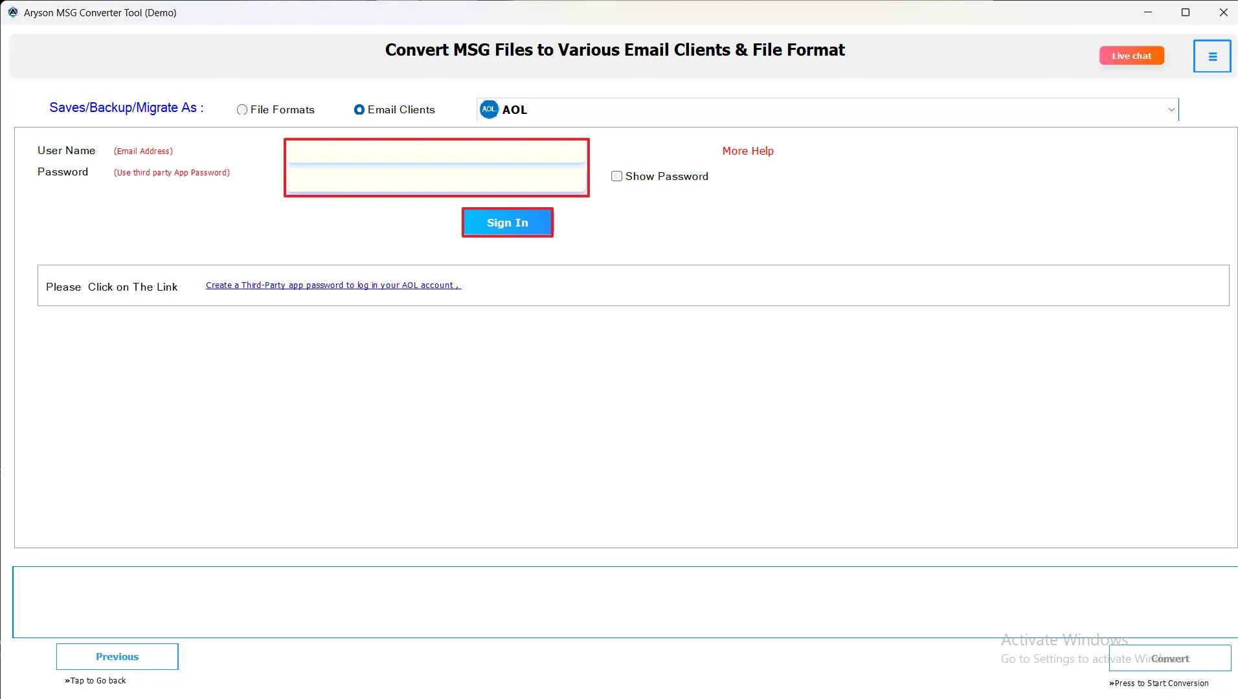Image resolution: width=1238 pixels, height=699 pixels.
Task: Click "»Press to Start Conversion" text
Action: (1159, 683)
